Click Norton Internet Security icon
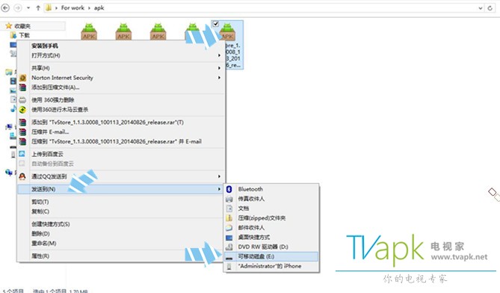This screenshot has height=293, width=500. 22,78
